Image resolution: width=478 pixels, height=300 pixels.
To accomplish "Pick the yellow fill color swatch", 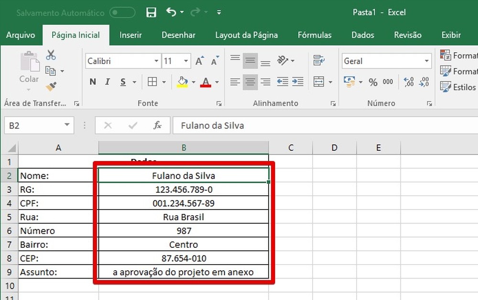I will click(x=182, y=81).
